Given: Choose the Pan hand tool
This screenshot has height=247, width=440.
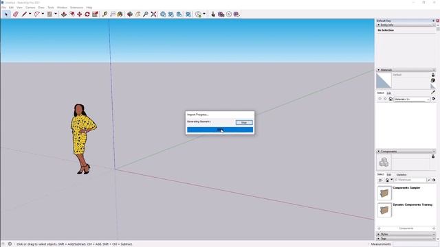Looking at the screenshot, I should click(x=137, y=14).
